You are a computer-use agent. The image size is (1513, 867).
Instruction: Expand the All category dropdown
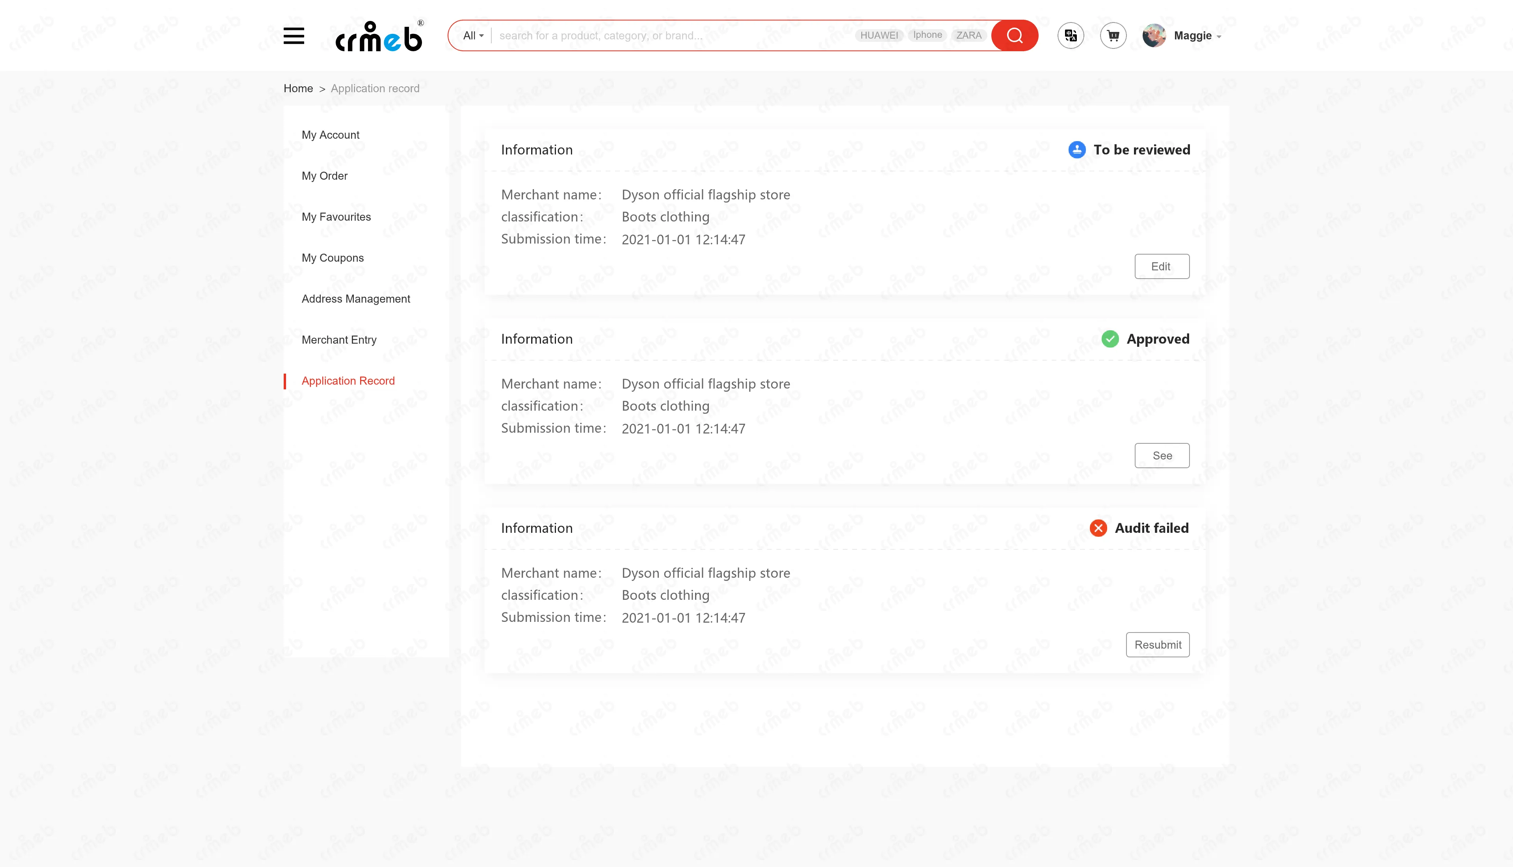[473, 36]
